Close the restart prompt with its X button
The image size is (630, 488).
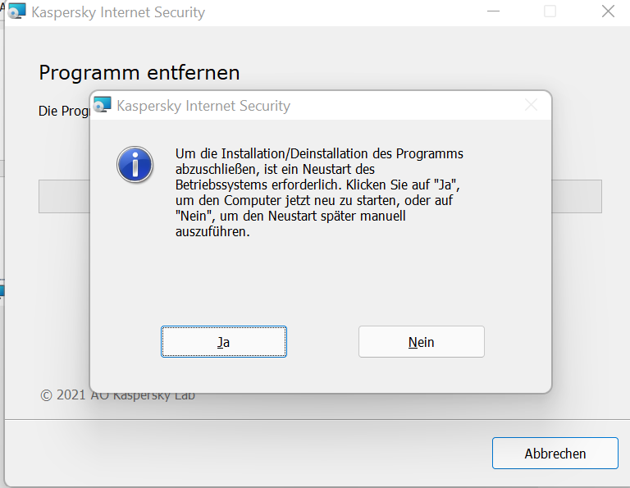point(531,105)
